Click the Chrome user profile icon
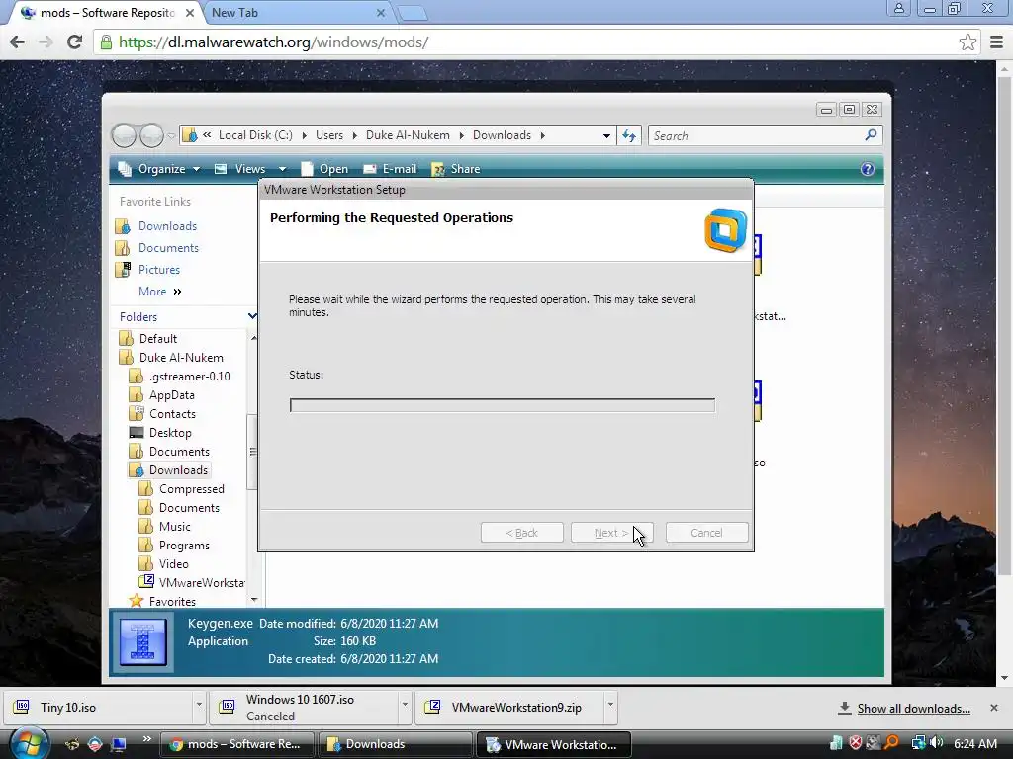1013x759 pixels. 898,9
